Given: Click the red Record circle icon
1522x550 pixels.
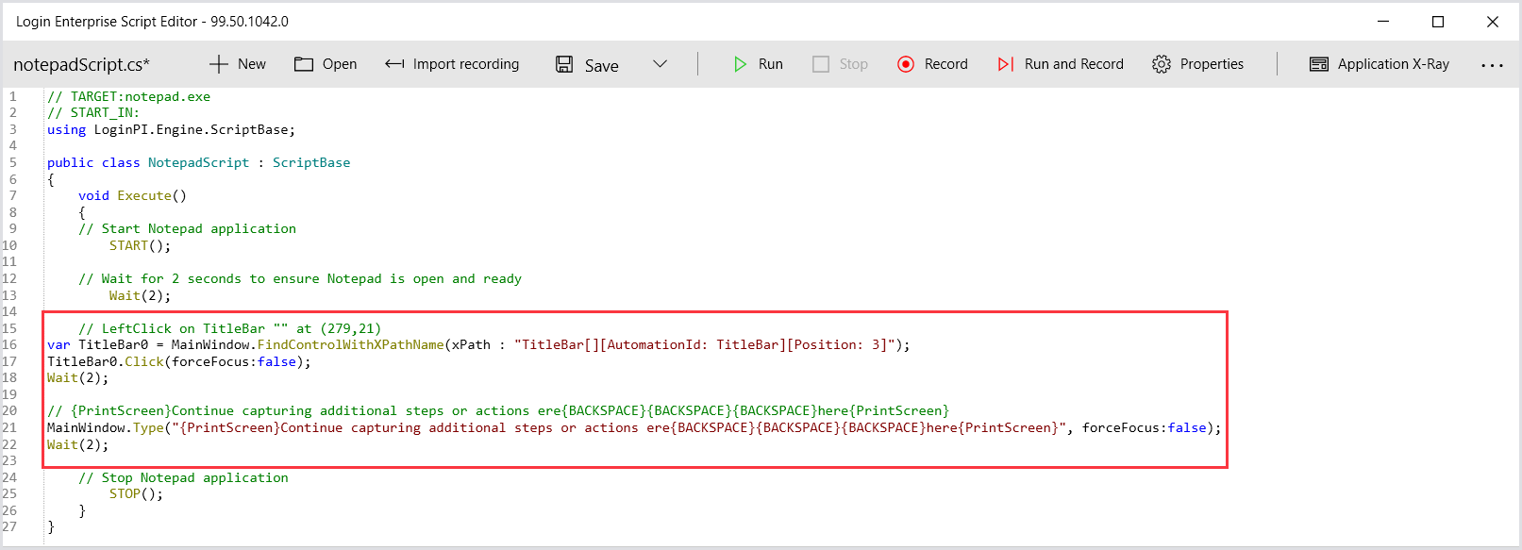Looking at the screenshot, I should coord(906,64).
